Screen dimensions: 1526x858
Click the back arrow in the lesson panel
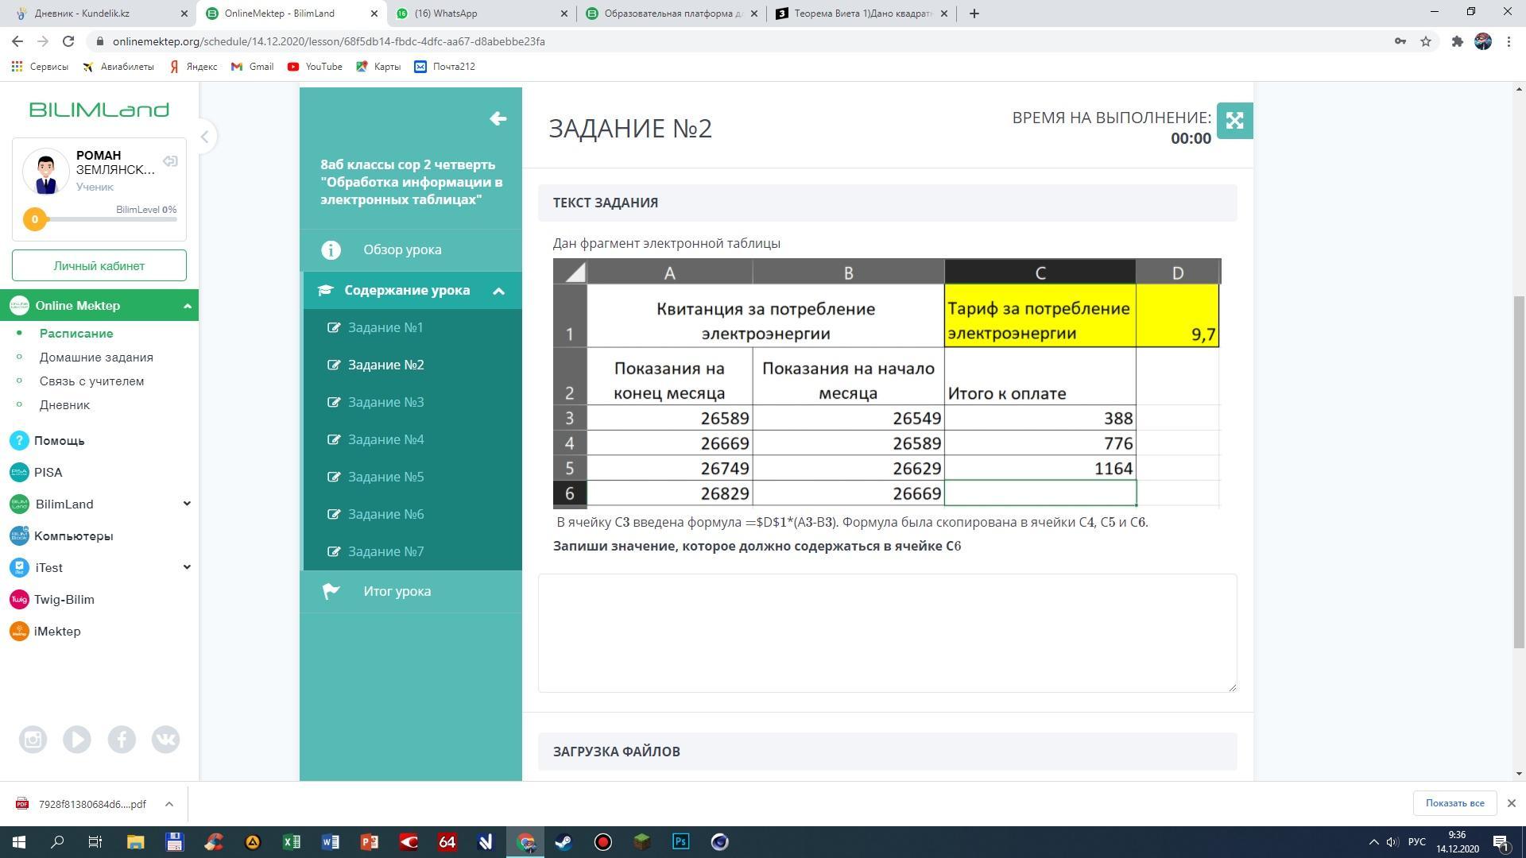(x=498, y=119)
